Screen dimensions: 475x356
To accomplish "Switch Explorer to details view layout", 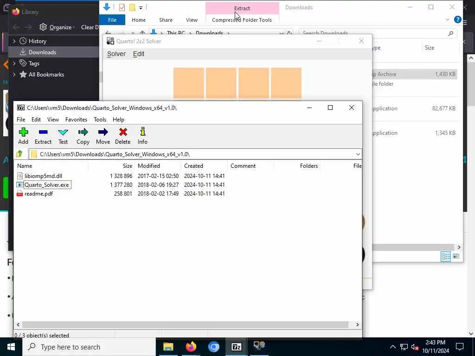I will pyautogui.click(x=446, y=256).
